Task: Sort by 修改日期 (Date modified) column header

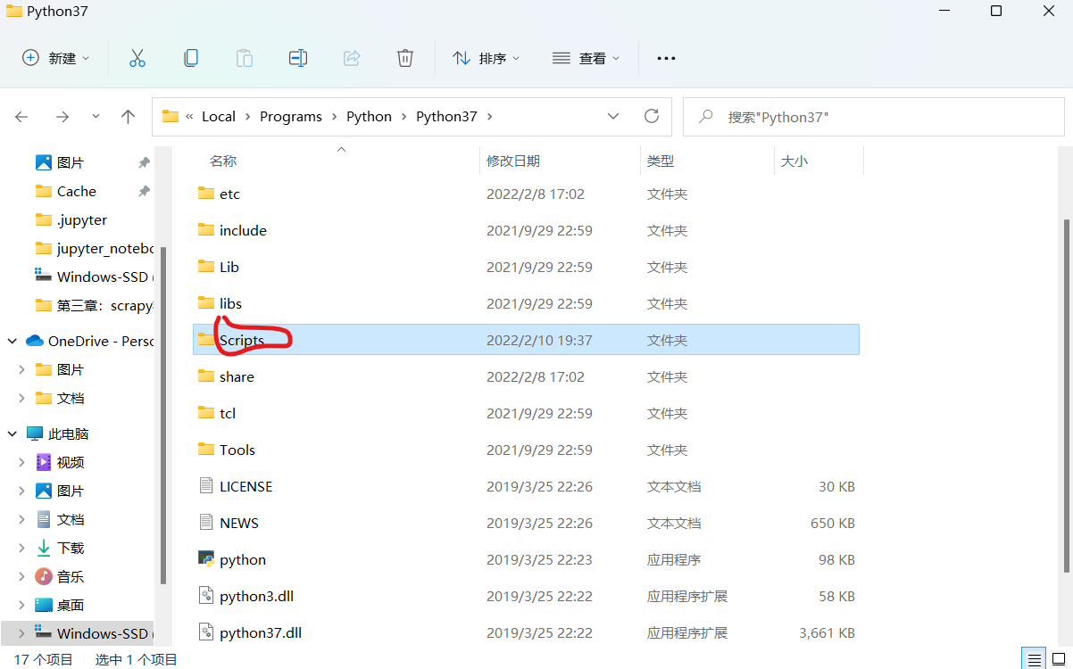Action: 513,161
